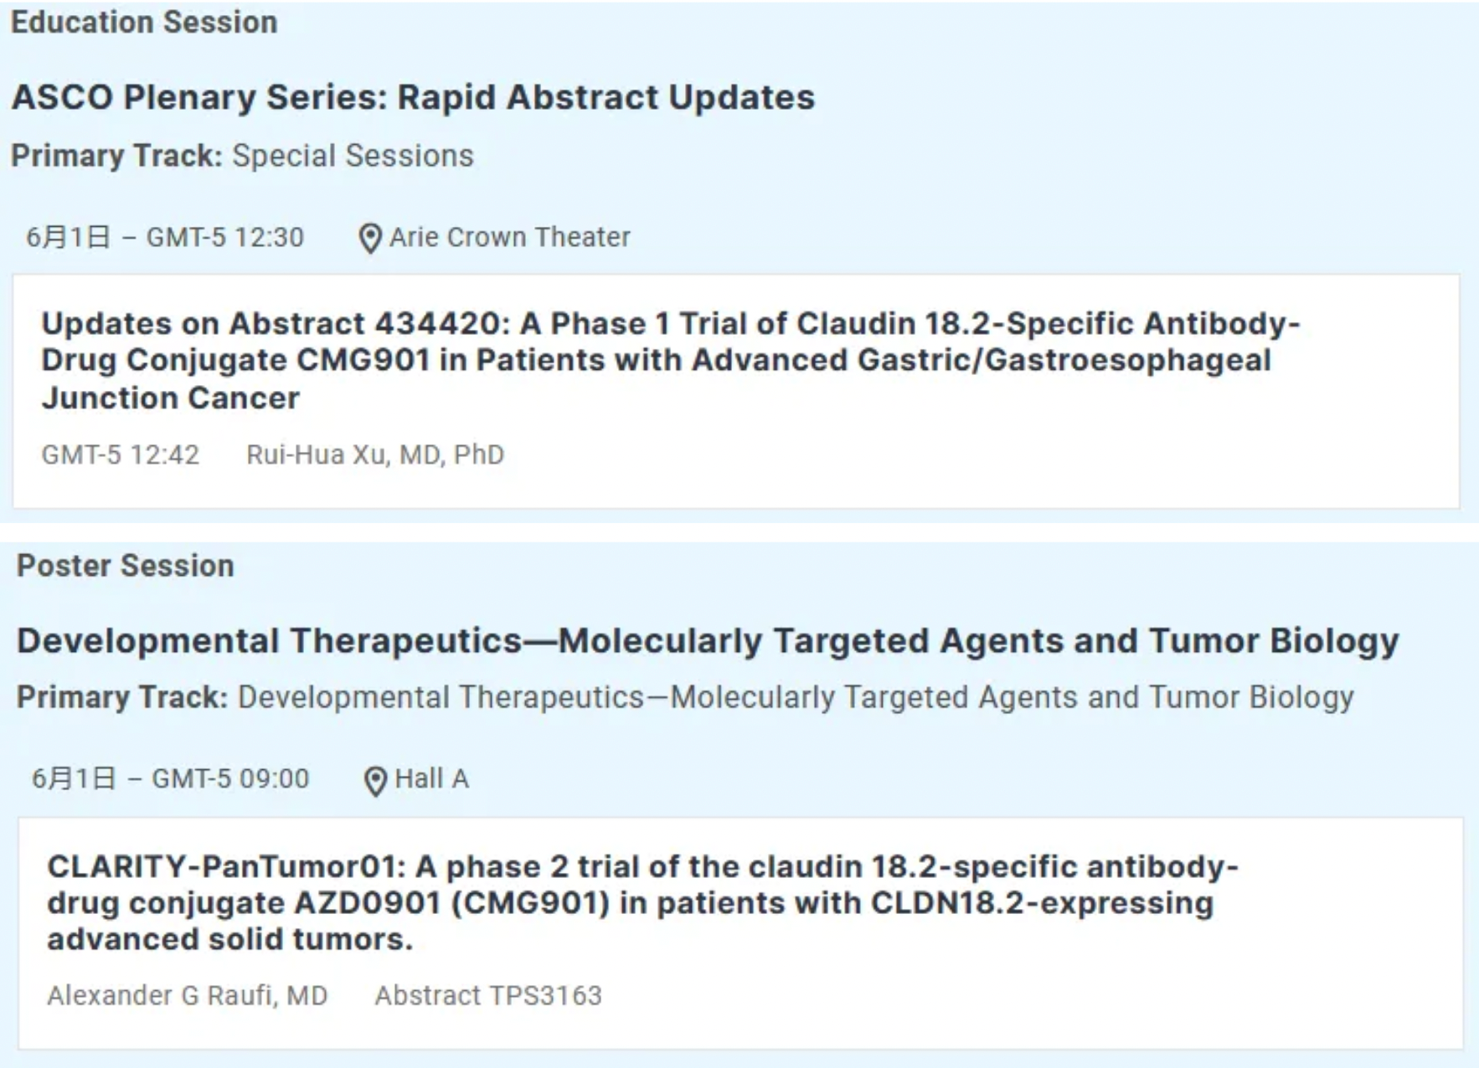Click the white AZD0901 poster card
Screen dimensions: 1479x1068
tap(921, 1004)
